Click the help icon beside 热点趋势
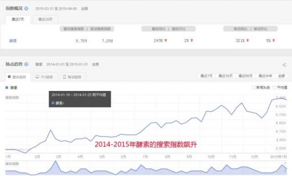292x176 pixels. (26, 64)
